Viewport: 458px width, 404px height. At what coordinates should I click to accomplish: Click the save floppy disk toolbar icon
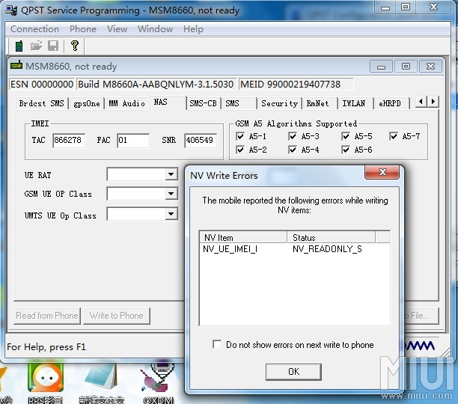click(x=53, y=46)
